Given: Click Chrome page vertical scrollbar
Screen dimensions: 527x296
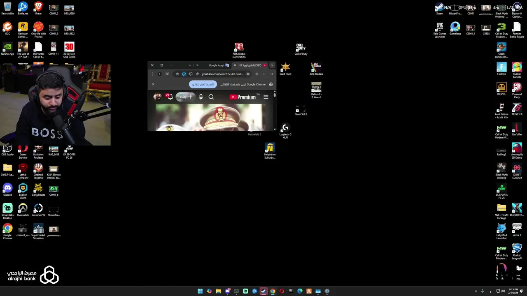Looking at the screenshot, I should [x=274, y=111].
